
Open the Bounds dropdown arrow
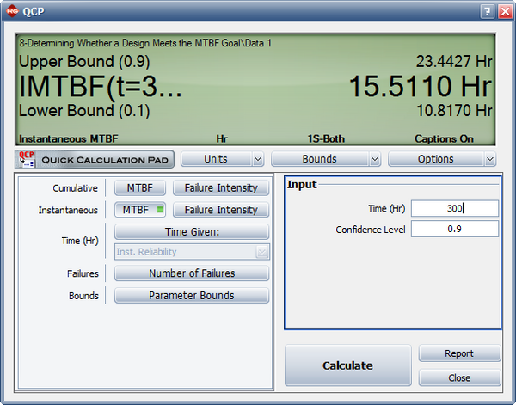(x=374, y=160)
